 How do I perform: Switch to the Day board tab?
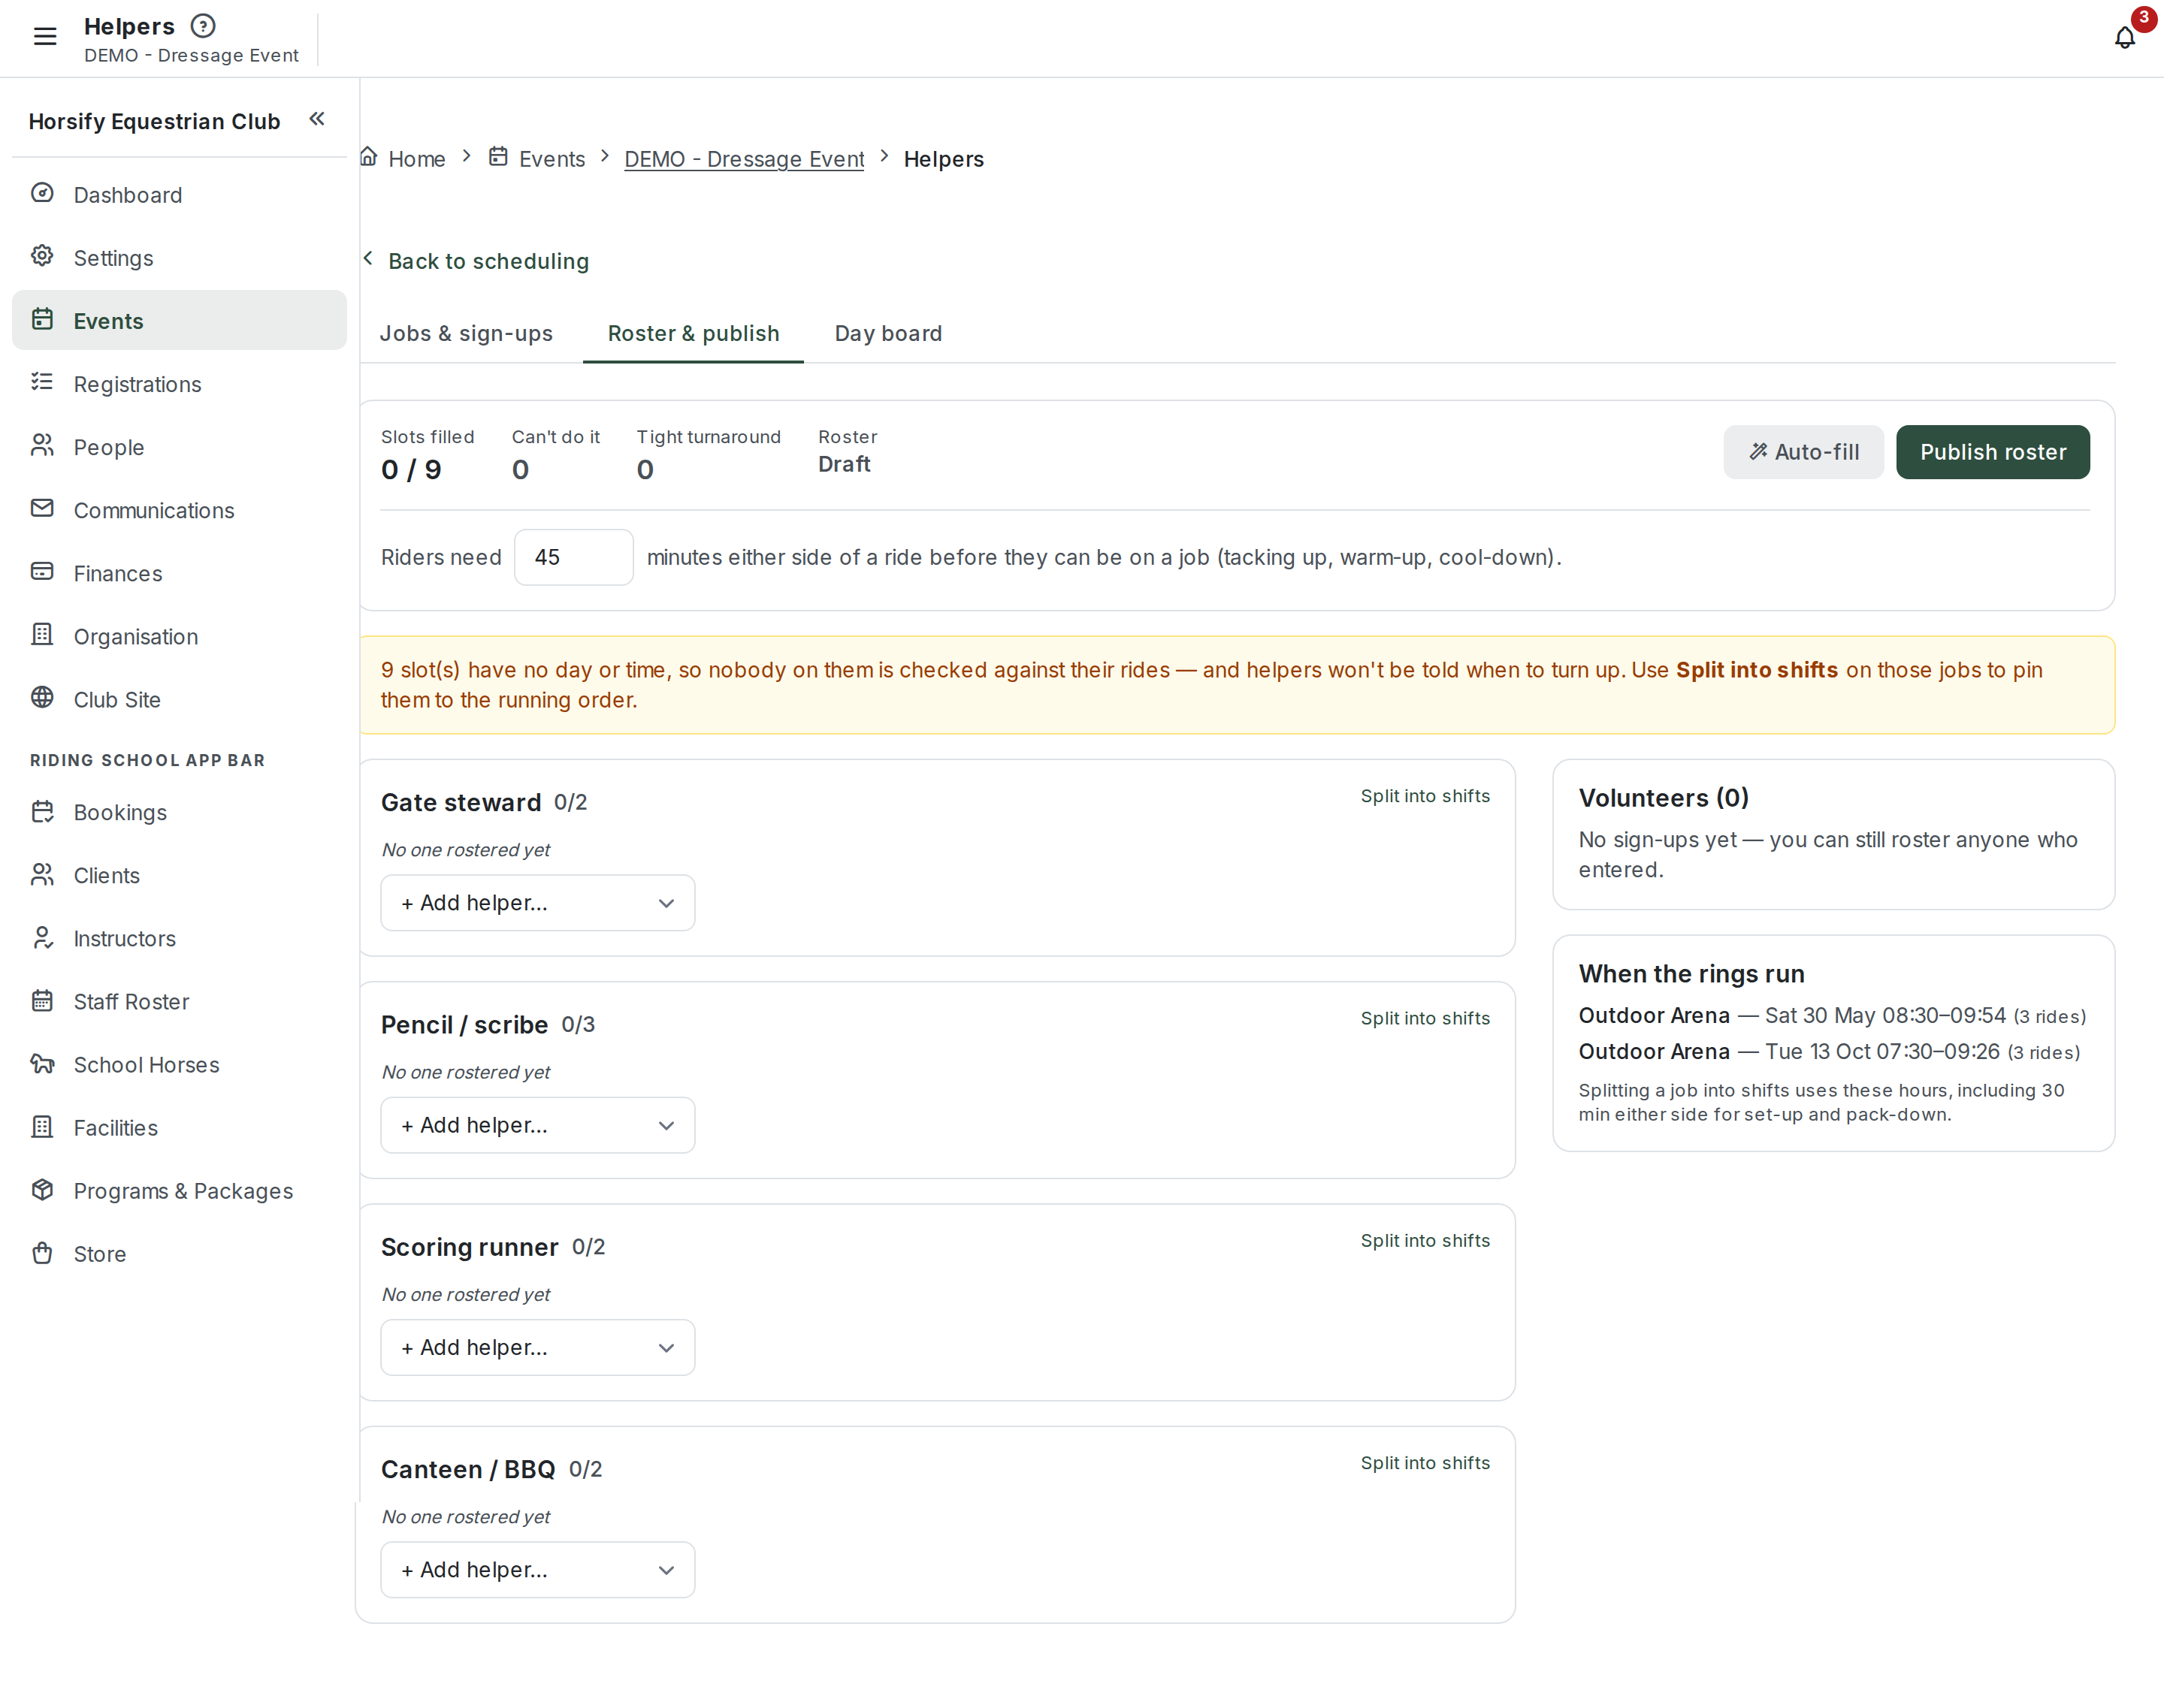888,333
